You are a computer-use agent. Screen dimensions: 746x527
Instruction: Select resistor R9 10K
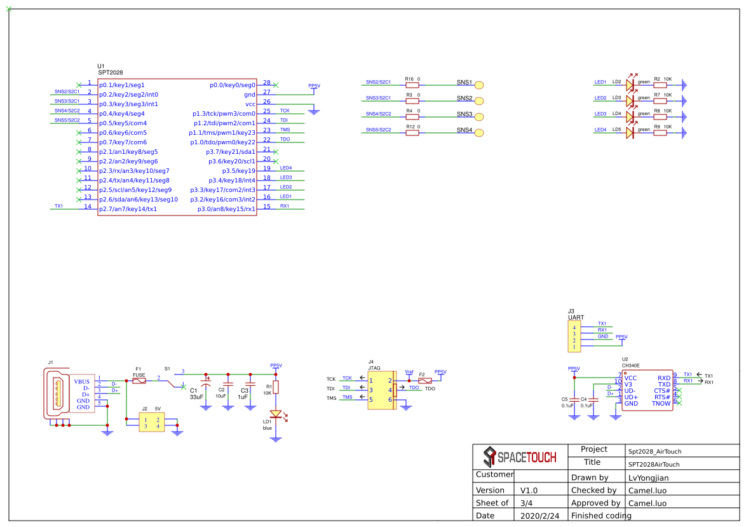660,133
